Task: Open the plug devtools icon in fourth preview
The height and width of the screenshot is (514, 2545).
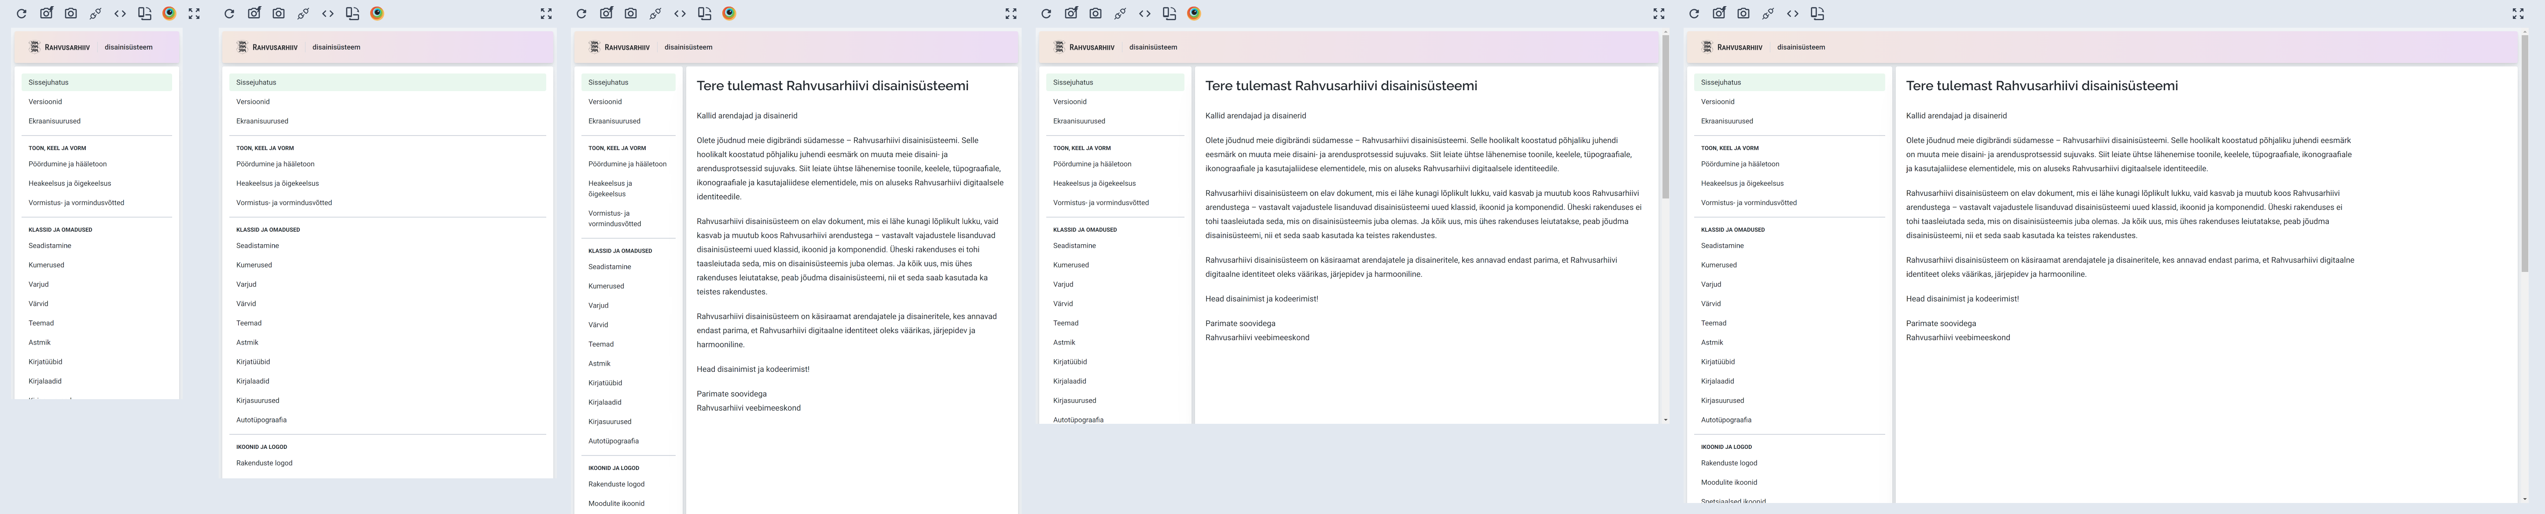Action: pos(1119,14)
